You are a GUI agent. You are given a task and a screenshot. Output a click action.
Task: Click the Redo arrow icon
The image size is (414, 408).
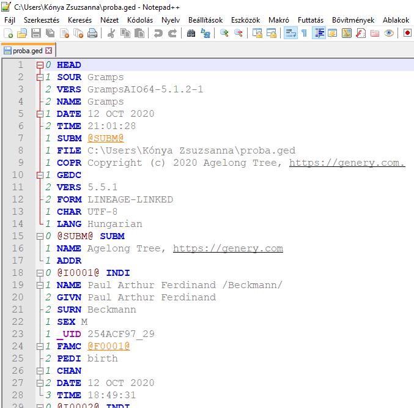tap(172, 34)
